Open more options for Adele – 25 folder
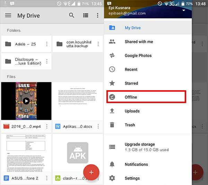 (x=47, y=44)
